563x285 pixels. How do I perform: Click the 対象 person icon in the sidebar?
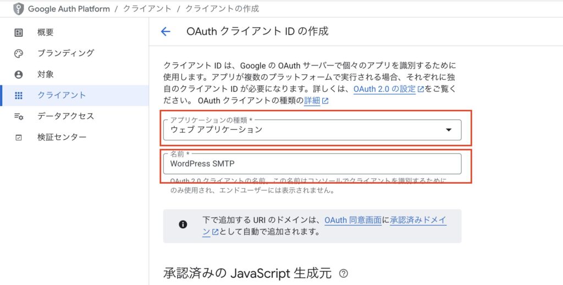[18, 75]
